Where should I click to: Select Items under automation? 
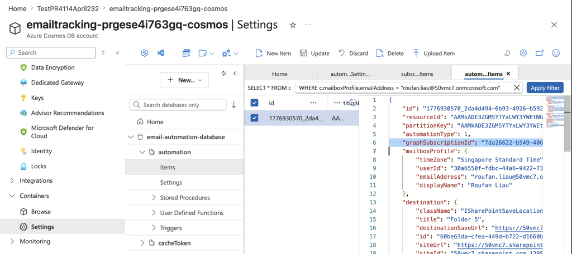(168, 168)
